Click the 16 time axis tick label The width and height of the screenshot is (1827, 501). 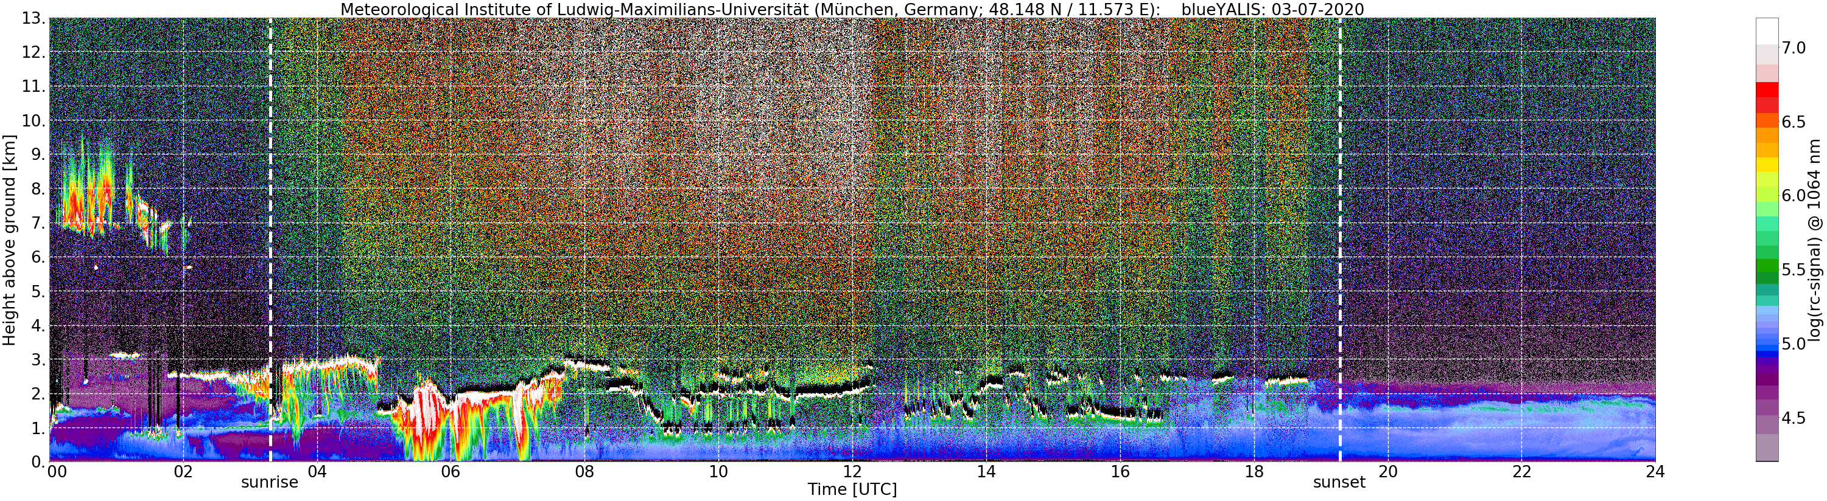pyautogui.click(x=1120, y=471)
